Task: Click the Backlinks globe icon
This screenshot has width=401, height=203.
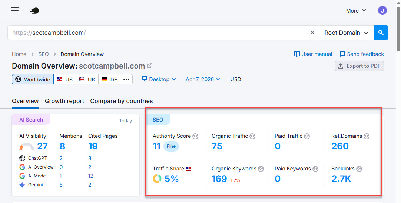Action: click(359, 169)
